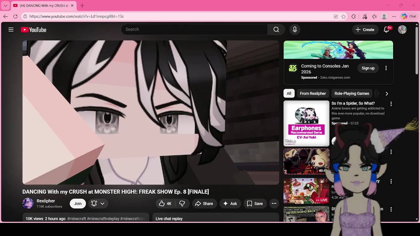Image resolution: width=420 pixels, height=236 pixels.
Task: Start voice search with microphone icon
Action: [295, 29]
